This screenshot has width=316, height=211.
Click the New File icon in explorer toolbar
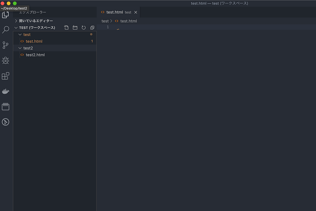(x=66, y=27)
